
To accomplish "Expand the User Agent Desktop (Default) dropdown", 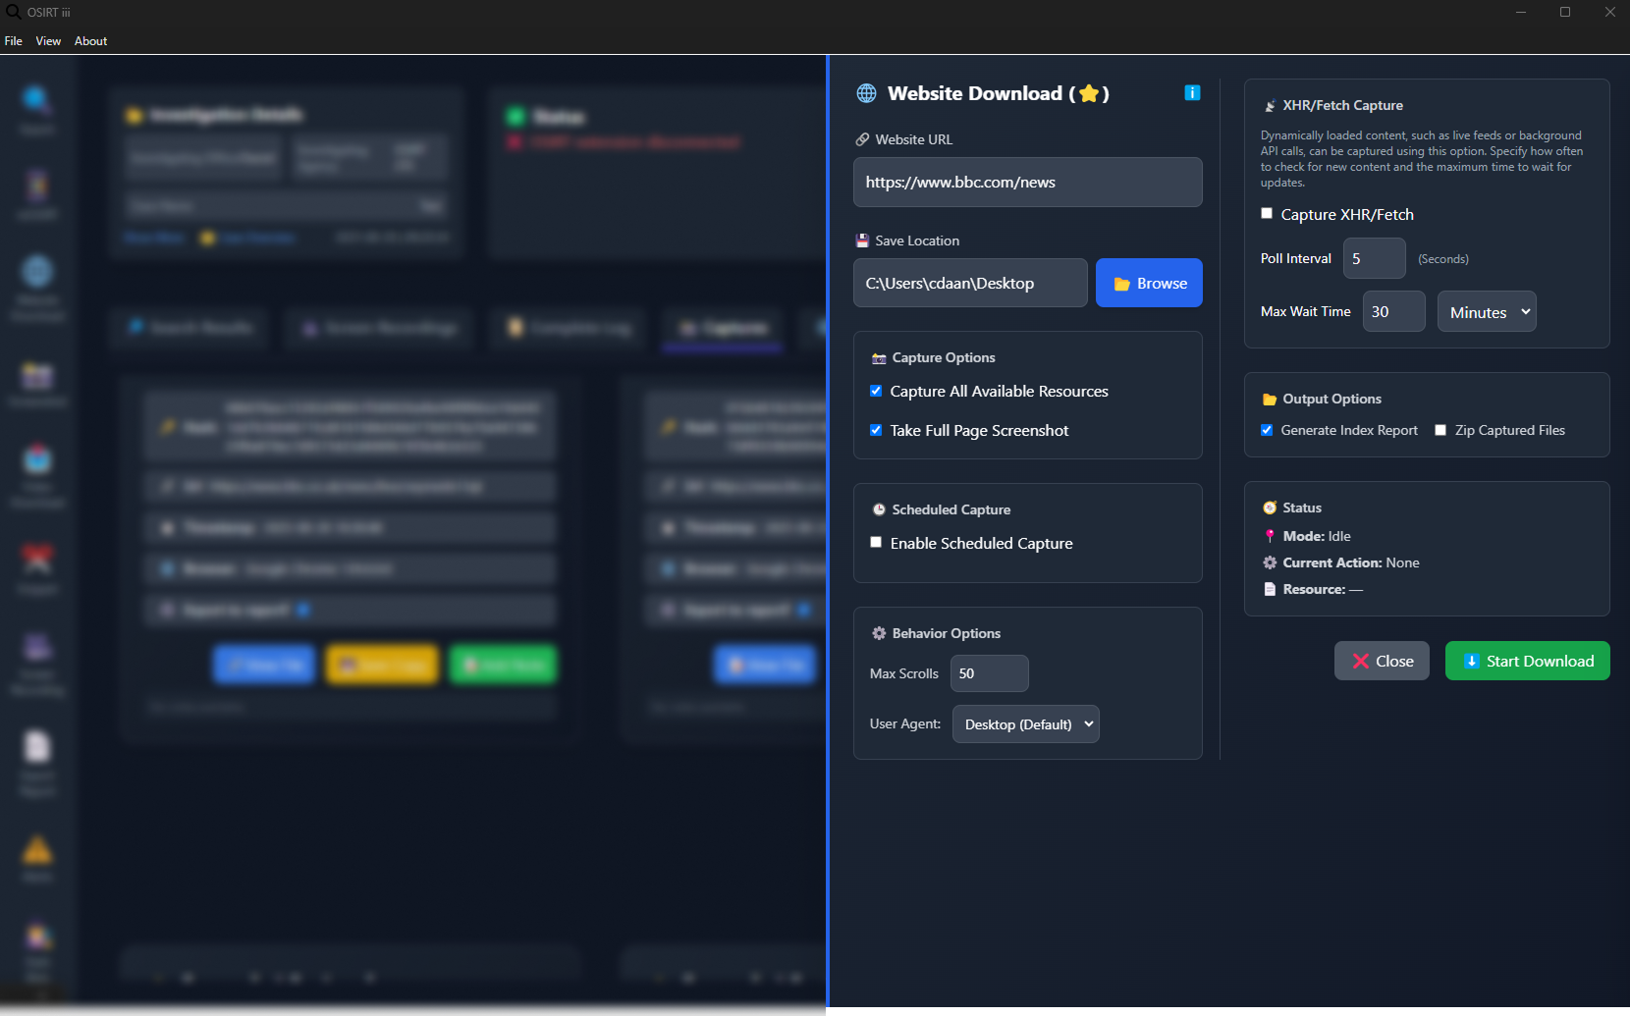I will click(x=1026, y=724).
